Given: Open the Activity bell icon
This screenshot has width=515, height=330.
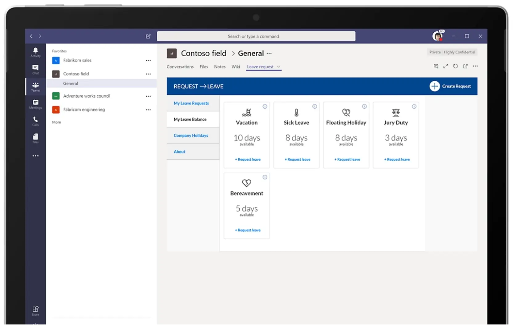Looking at the screenshot, I should pos(35,52).
